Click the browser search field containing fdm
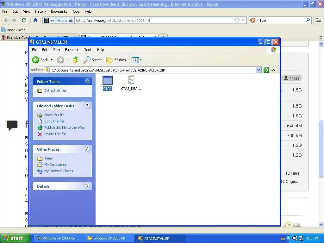324x243 pixels. (x=282, y=20)
